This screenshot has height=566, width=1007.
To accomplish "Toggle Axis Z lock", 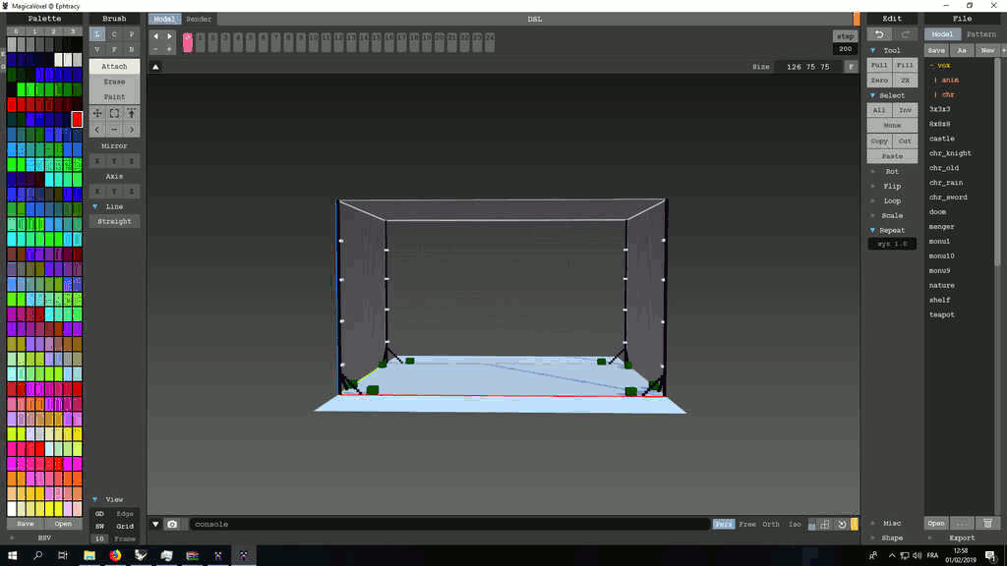I will coord(132,192).
